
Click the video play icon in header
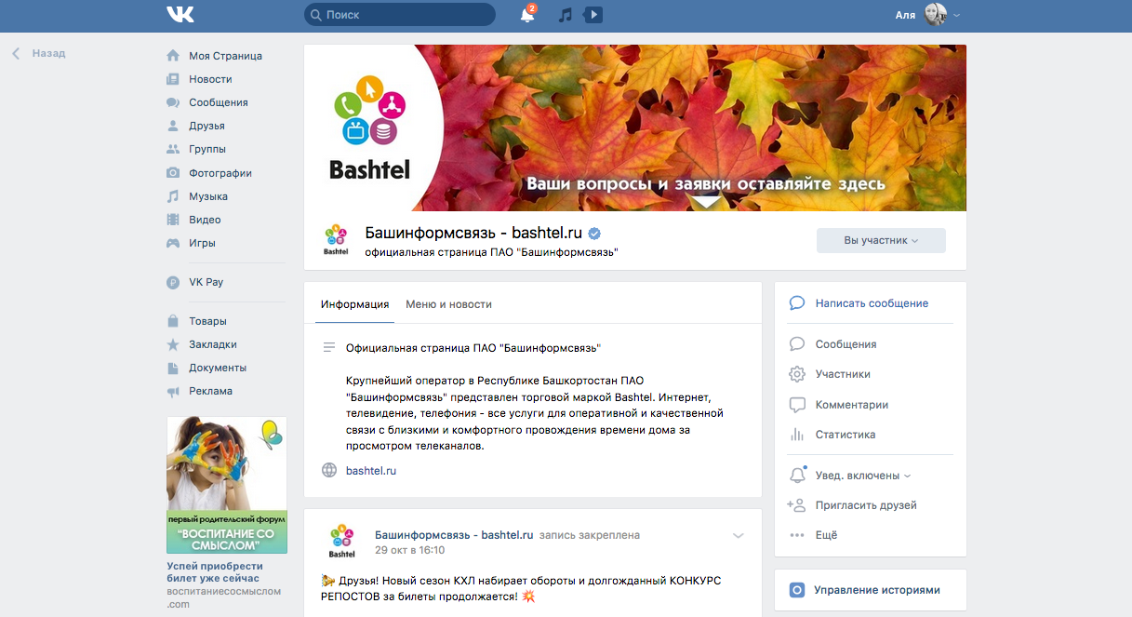click(x=593, y=15)
